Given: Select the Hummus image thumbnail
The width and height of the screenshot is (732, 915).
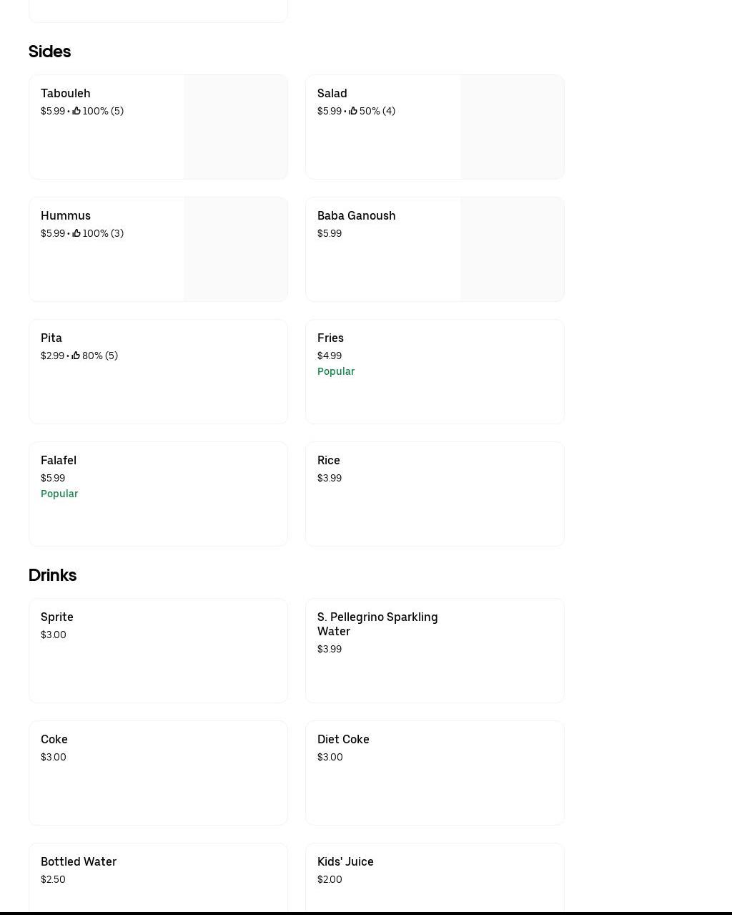Looking at the screenshot, I should point(235,249).
